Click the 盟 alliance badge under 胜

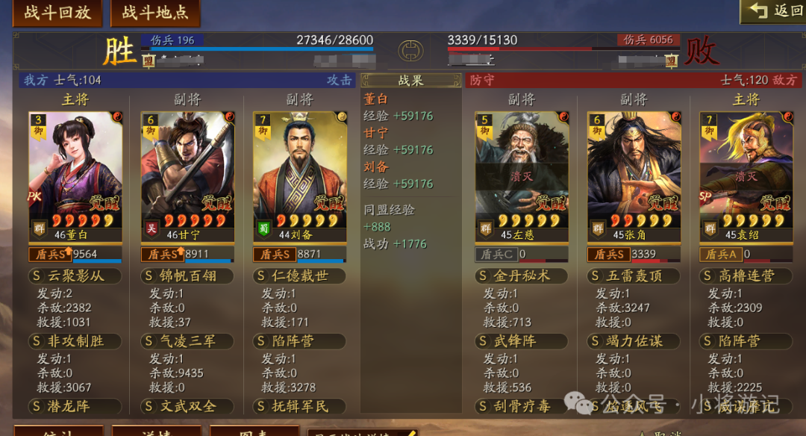click(149, 61)
